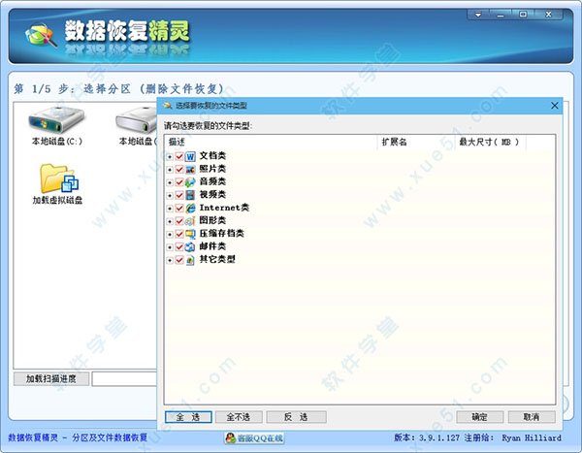Click the 全不选 deselect all button
The width and height of the screenshot is (582, 453).
point(239,416)
